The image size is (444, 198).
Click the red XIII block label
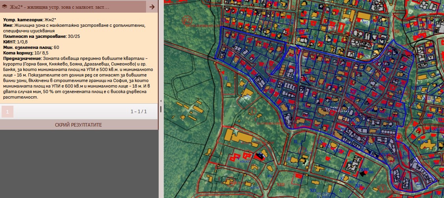tap(281, 184)
